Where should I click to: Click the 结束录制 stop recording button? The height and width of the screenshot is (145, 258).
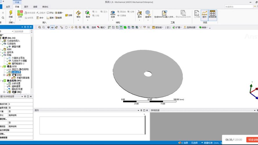pyautogui.click(x=252, y=140)
